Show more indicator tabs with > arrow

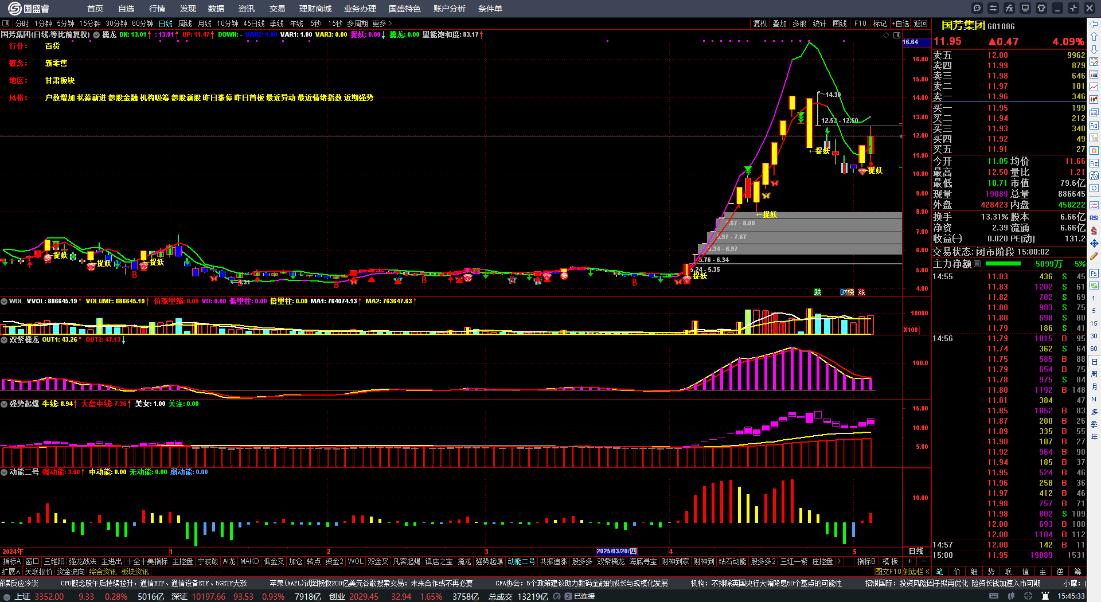[x=839, y=561]
